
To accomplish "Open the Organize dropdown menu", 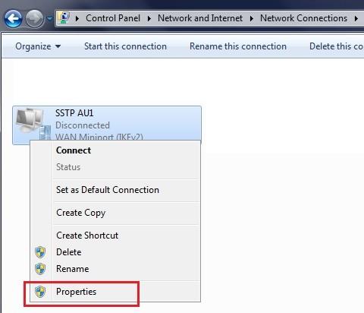I will tap(38, 46).
